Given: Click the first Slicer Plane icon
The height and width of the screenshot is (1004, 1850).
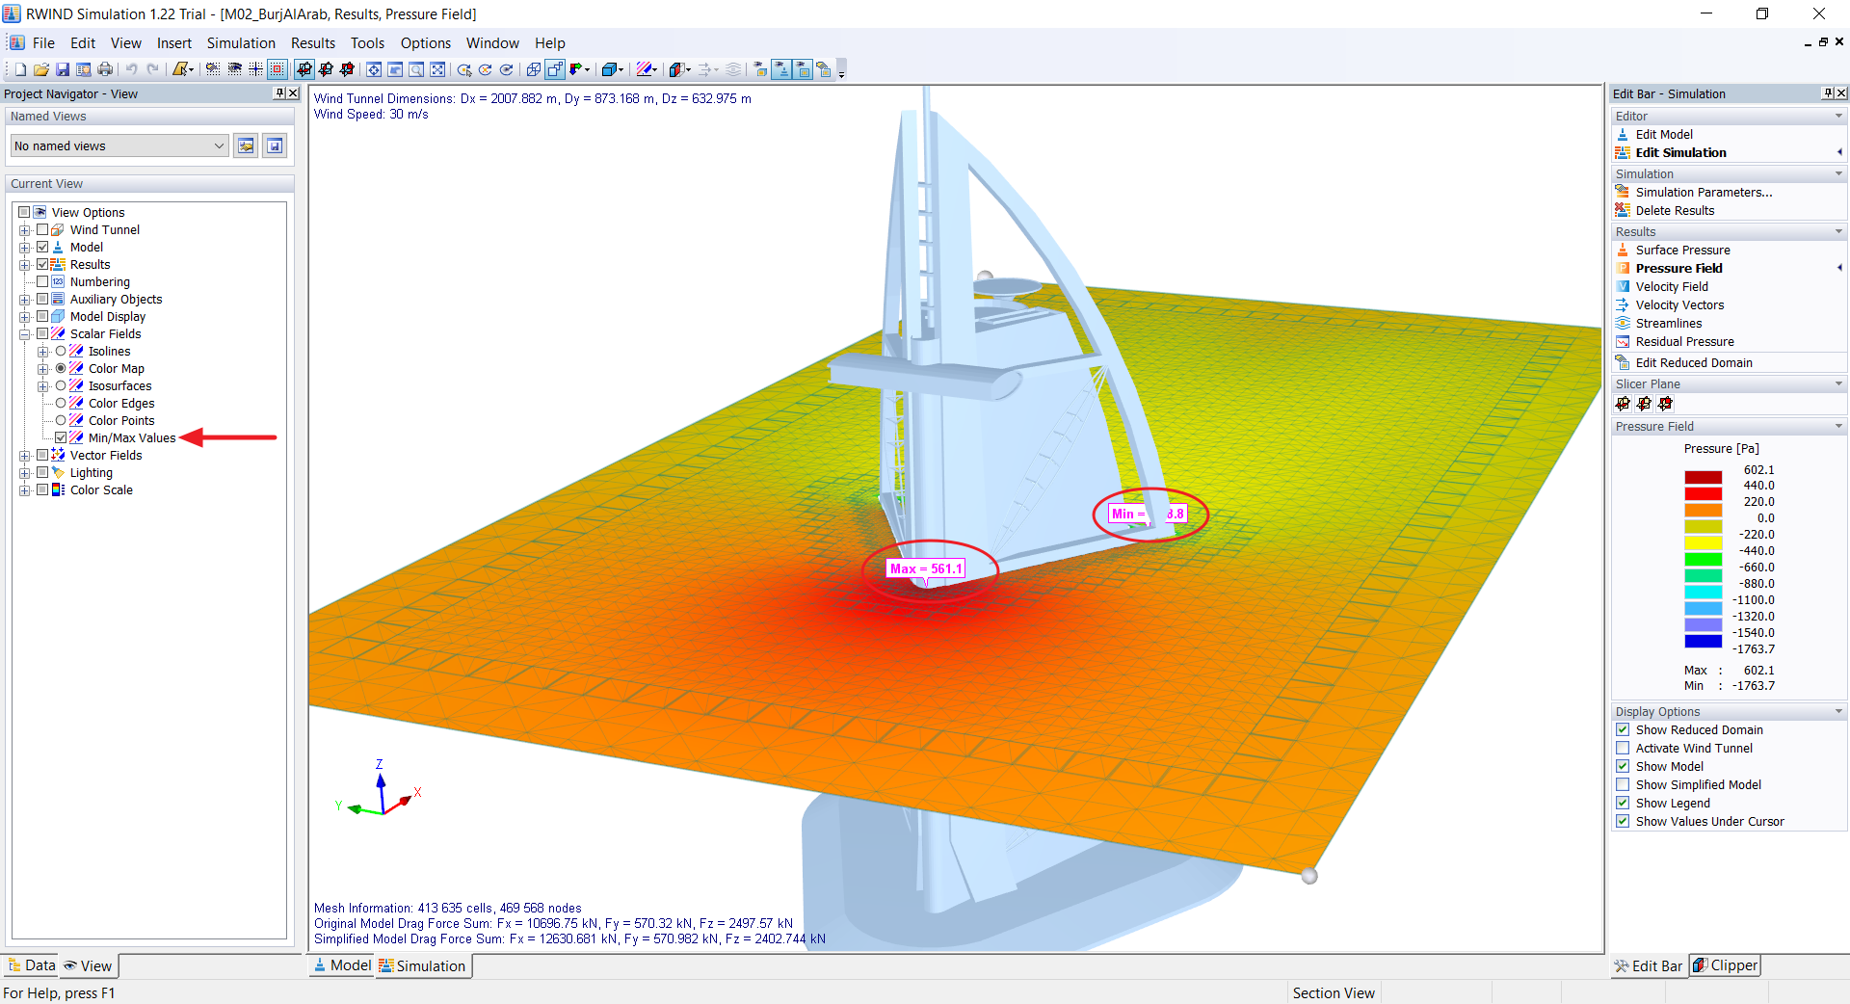Looking at the screenshot, I should click(x=1624, y=404).
